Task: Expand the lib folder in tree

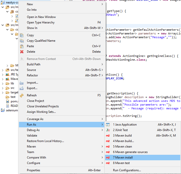Action: click(x=2, y=83)
